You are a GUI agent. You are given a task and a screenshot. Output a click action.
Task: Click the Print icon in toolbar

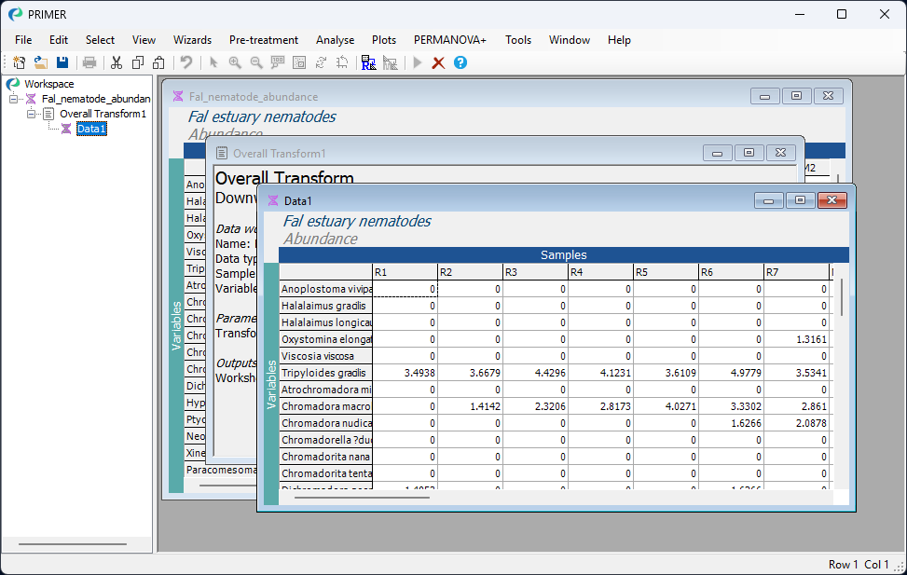89,62
